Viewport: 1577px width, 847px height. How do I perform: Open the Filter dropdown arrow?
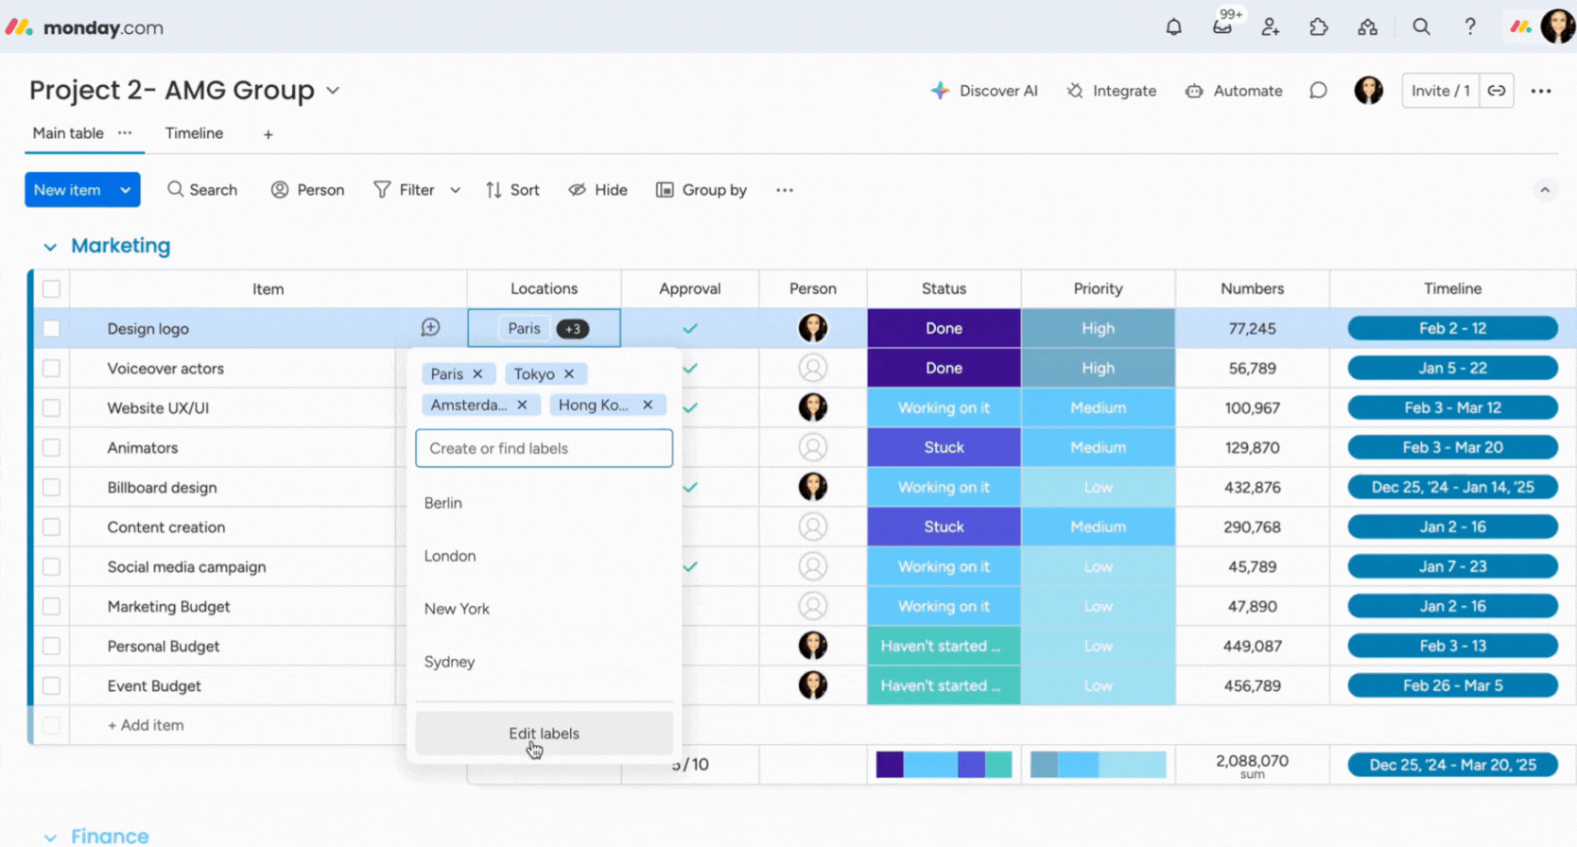click(455, 190)
